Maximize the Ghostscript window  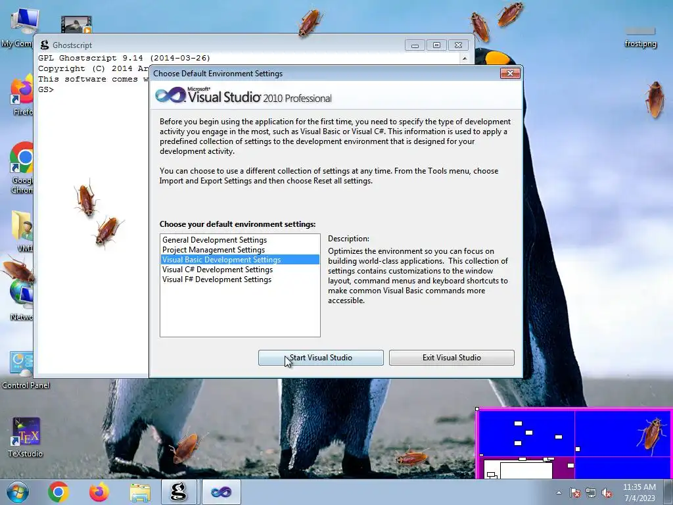click(x=436, y=45)
